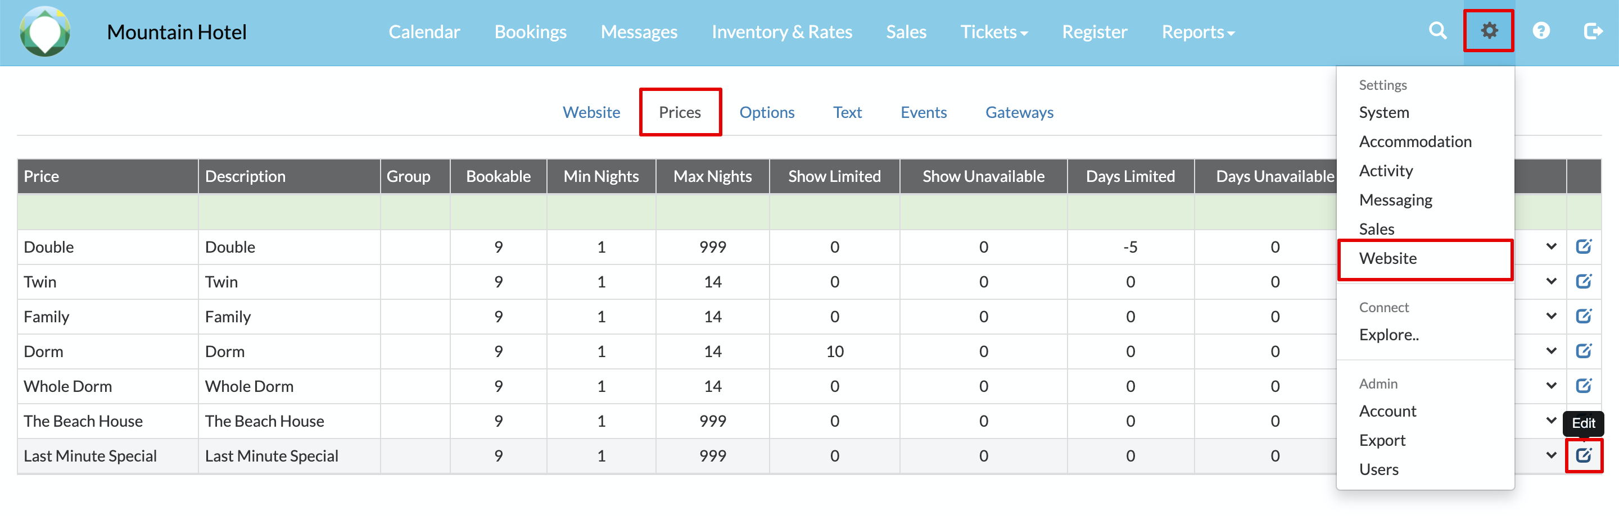Switch to the Options tab
This screenshot has width=1619, height=516.
tap(766, 112)
